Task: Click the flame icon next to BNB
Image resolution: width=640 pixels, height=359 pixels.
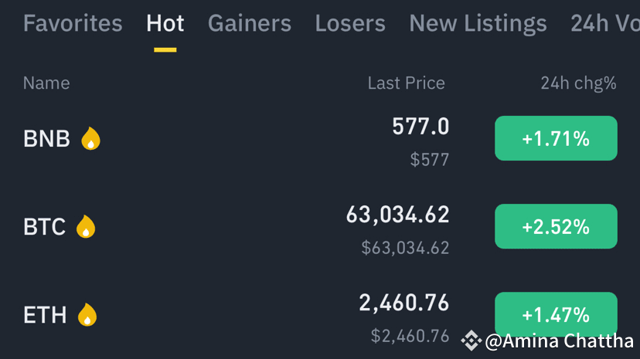Action: 91,139
